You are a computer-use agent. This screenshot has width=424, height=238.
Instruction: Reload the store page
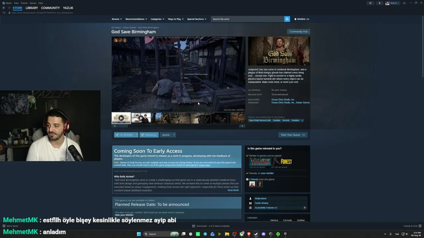4,13
